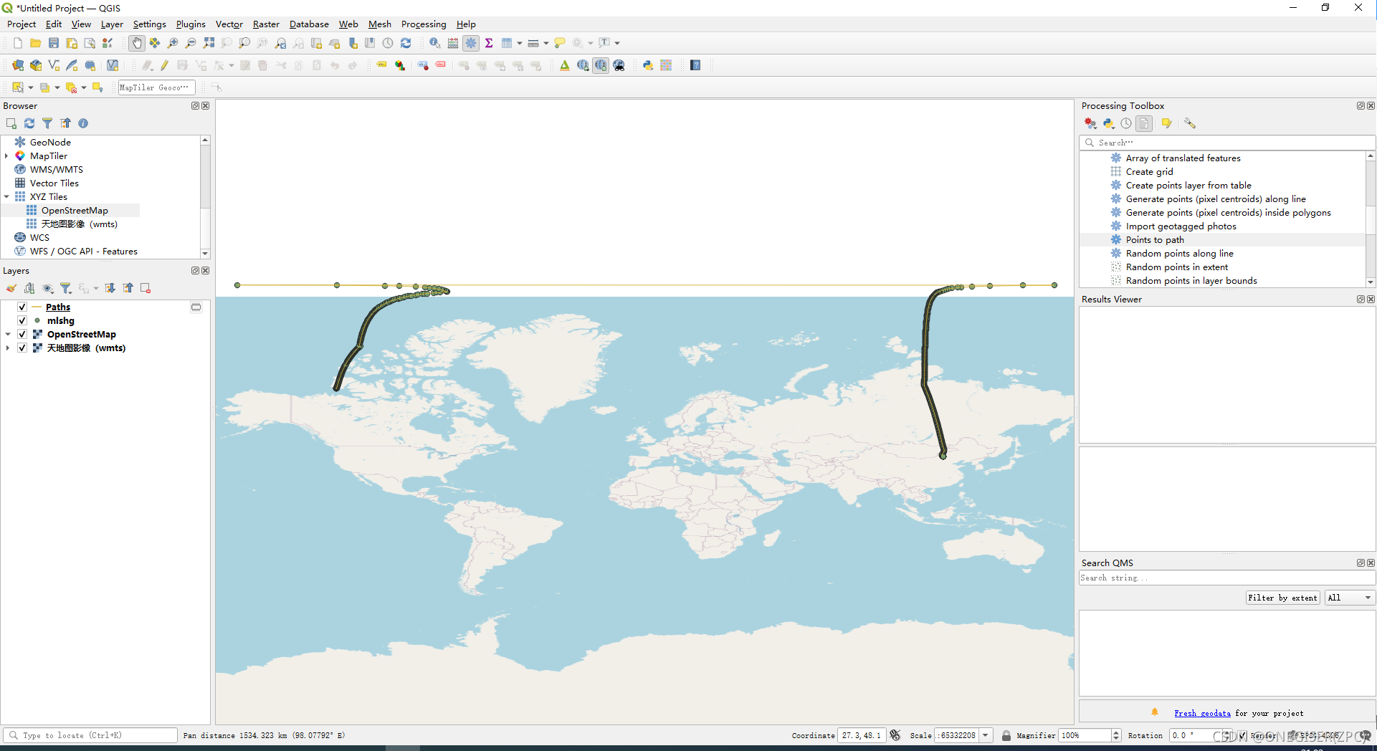Filter the Browser panel
Screen dimensions: 1377x751
coord(47,123)
